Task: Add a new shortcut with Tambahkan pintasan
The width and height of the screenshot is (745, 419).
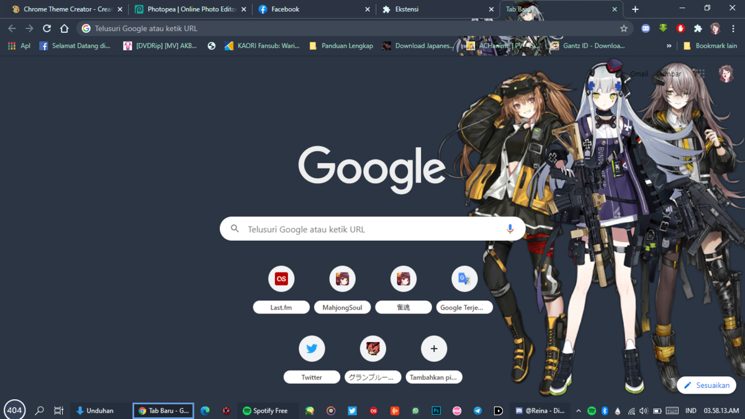Action: click(434, 348)
